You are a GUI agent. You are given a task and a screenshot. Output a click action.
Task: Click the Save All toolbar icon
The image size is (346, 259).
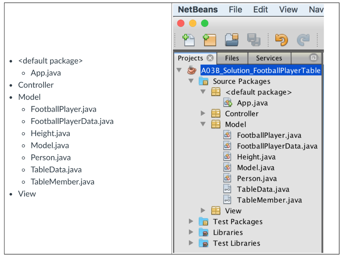click(254, 40)
